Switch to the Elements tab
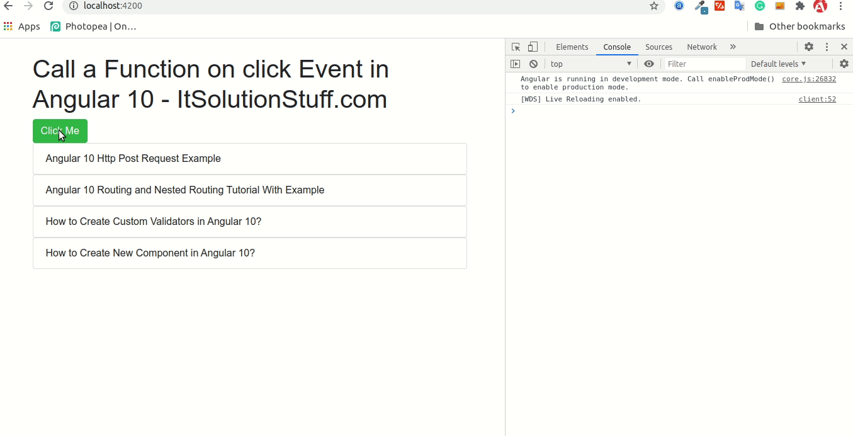Viewport: 853px width, 436px height. (572, 47)
